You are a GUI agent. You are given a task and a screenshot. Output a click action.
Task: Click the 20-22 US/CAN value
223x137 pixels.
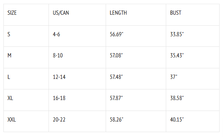click(x=59, y=119)
